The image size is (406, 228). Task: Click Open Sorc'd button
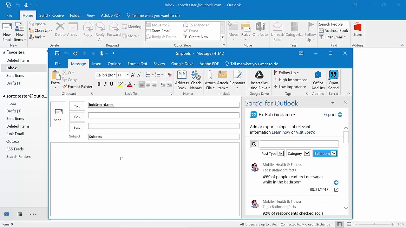[333, 80]
